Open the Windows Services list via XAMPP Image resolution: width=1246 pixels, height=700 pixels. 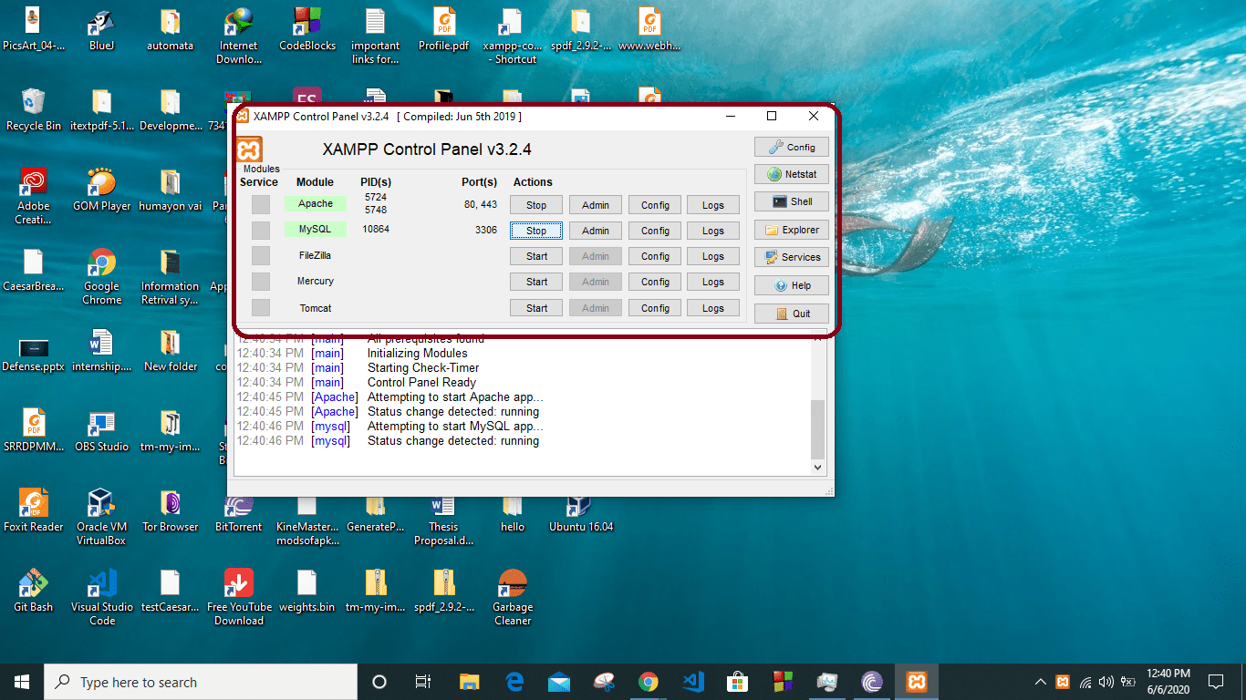(x=790, y=257)
